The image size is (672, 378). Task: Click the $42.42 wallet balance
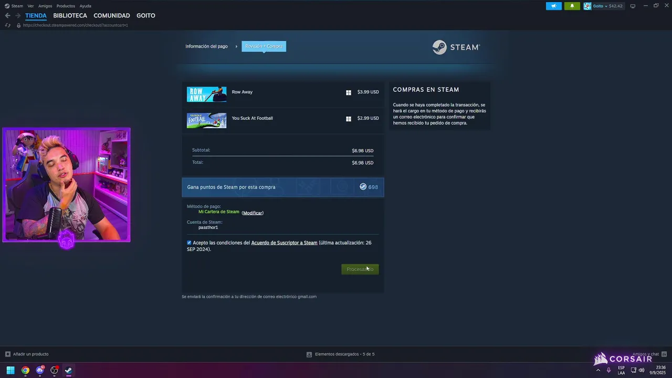pyautogui.click(x=616, y=6)
